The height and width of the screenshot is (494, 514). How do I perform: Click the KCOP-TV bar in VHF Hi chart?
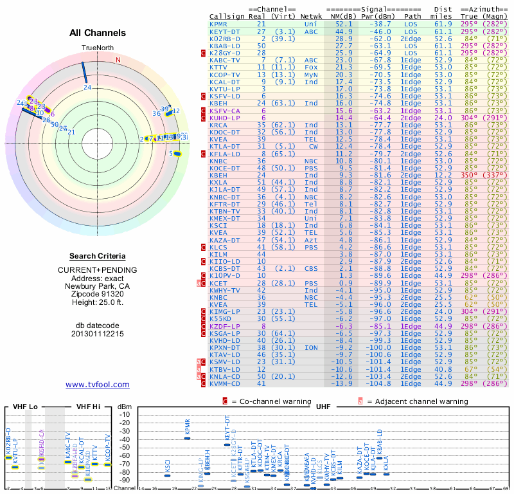(x=108, y=464)
